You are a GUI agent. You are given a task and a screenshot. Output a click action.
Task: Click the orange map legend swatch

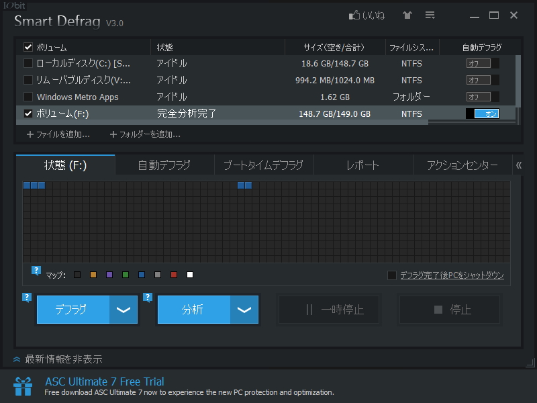(93, 275)
